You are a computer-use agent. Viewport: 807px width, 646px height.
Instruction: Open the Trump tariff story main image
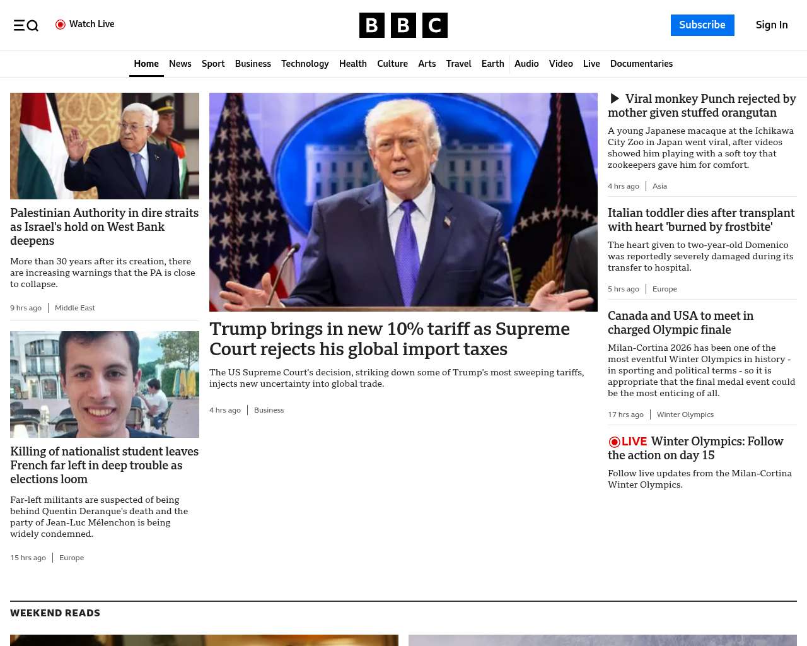point(403,202)
